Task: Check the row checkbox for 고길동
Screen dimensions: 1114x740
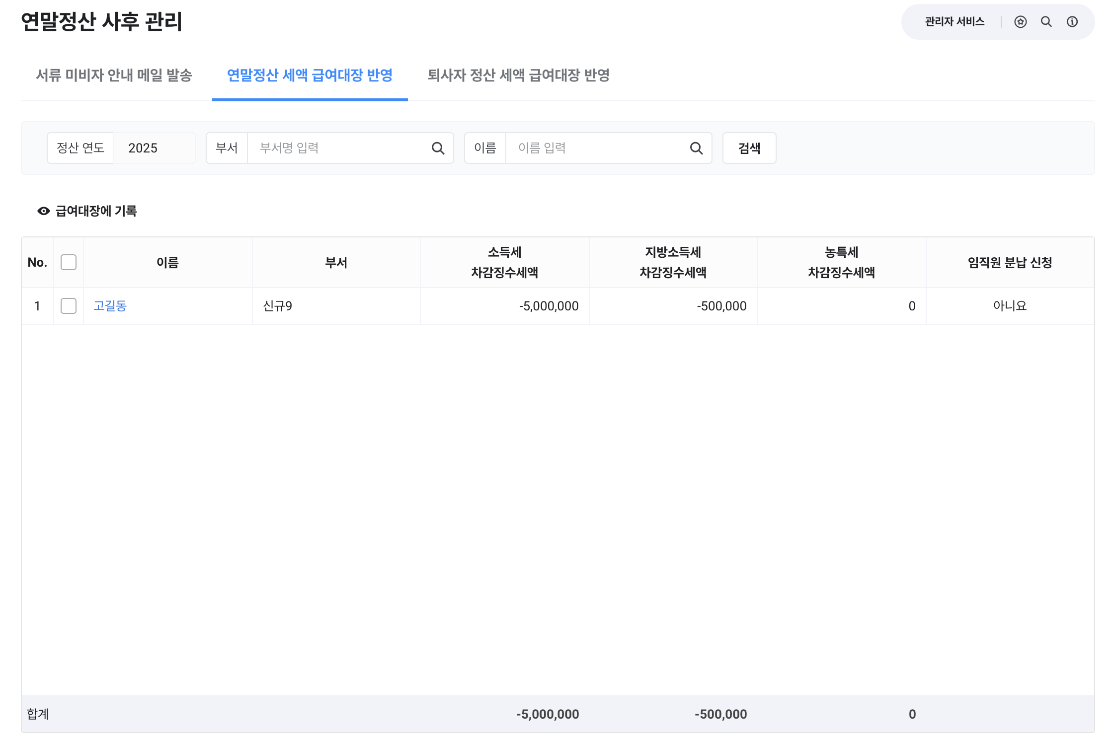Action: click(x=69, y=306)
